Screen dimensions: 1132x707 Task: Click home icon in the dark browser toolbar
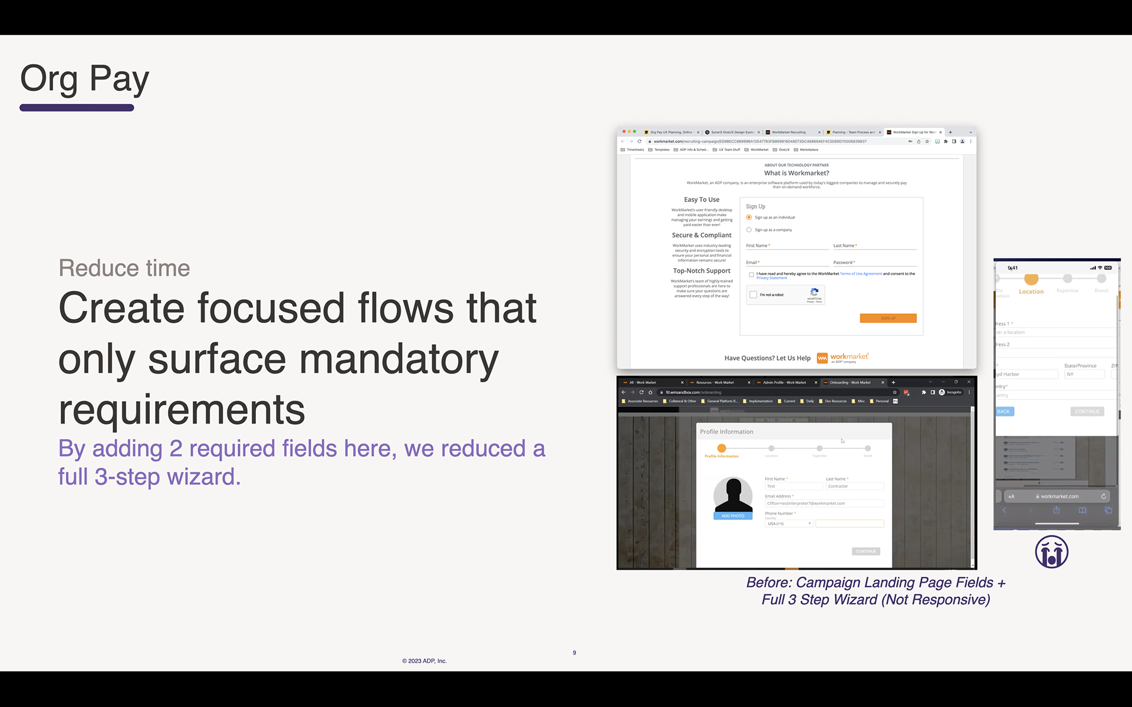650,392
